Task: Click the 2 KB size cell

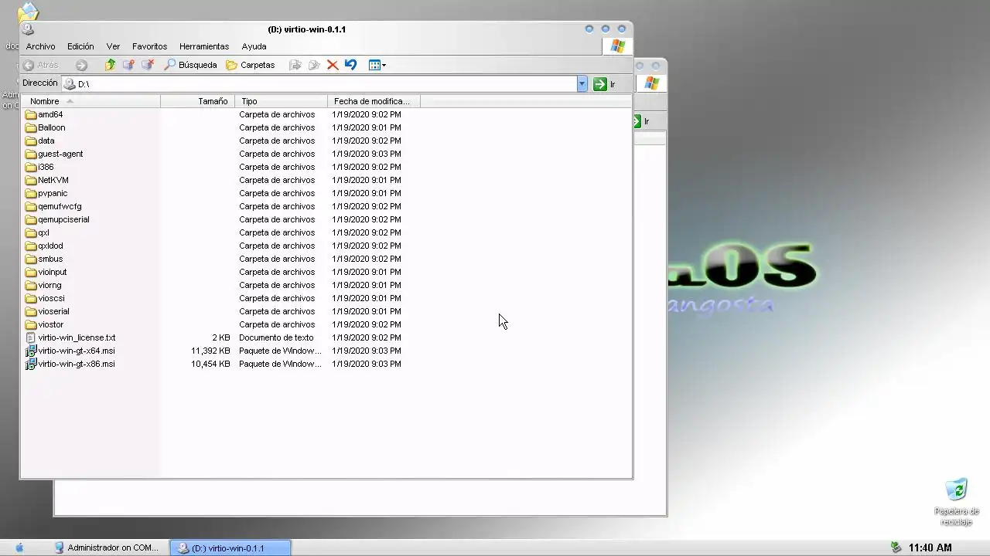Action: (221, 337)
